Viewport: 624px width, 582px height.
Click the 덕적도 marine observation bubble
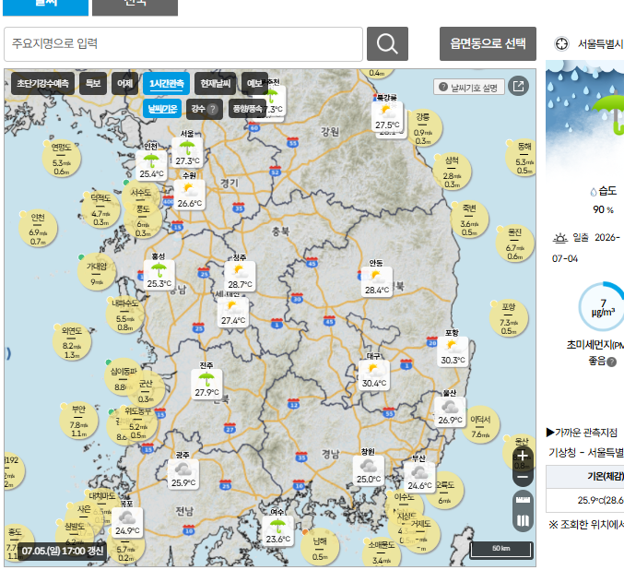point(100,209)
